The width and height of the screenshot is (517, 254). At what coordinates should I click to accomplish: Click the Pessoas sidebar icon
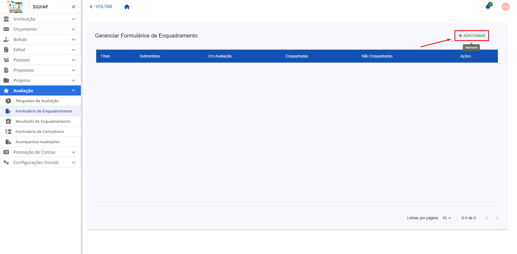6,60
